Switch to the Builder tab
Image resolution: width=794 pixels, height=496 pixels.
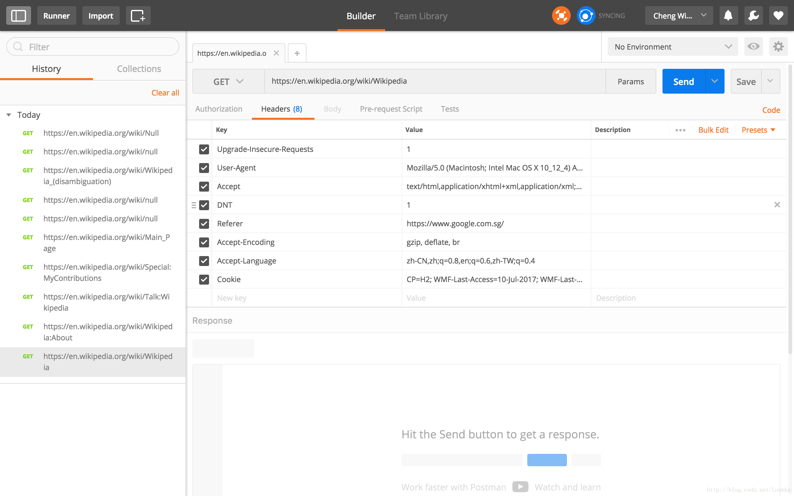click(361, 16)
